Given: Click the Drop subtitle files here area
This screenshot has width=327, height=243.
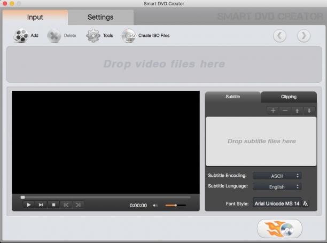Looking at the screenshot, I should [x=261, y=142].
